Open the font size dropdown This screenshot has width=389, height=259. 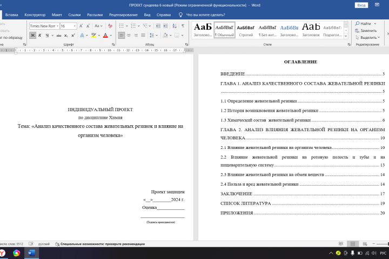(75, 26)
